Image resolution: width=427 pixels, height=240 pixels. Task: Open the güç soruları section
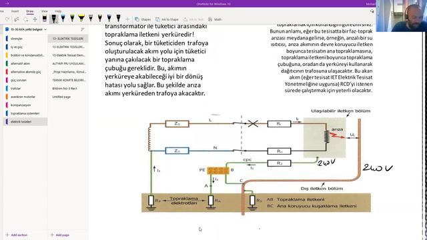point(26,80)
